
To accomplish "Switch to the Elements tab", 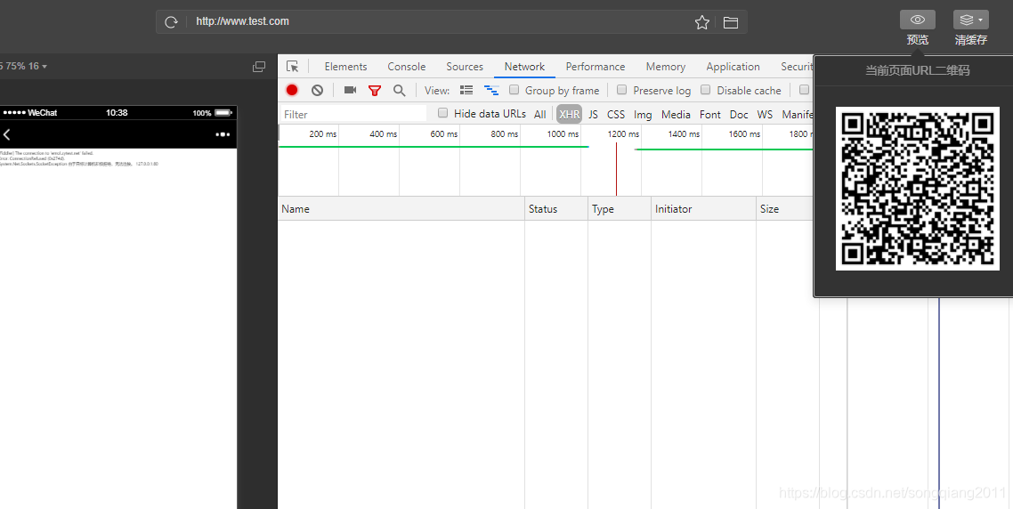I will pos(345,67).
